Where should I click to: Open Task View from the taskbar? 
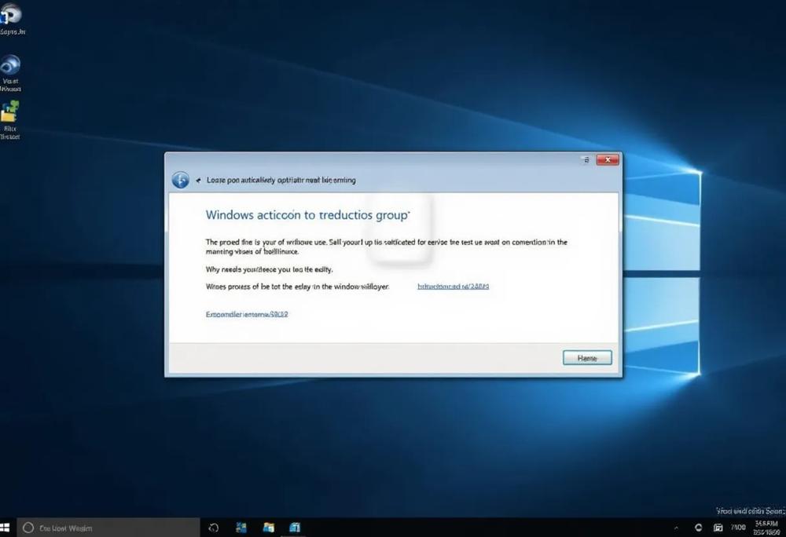(214, 528)
